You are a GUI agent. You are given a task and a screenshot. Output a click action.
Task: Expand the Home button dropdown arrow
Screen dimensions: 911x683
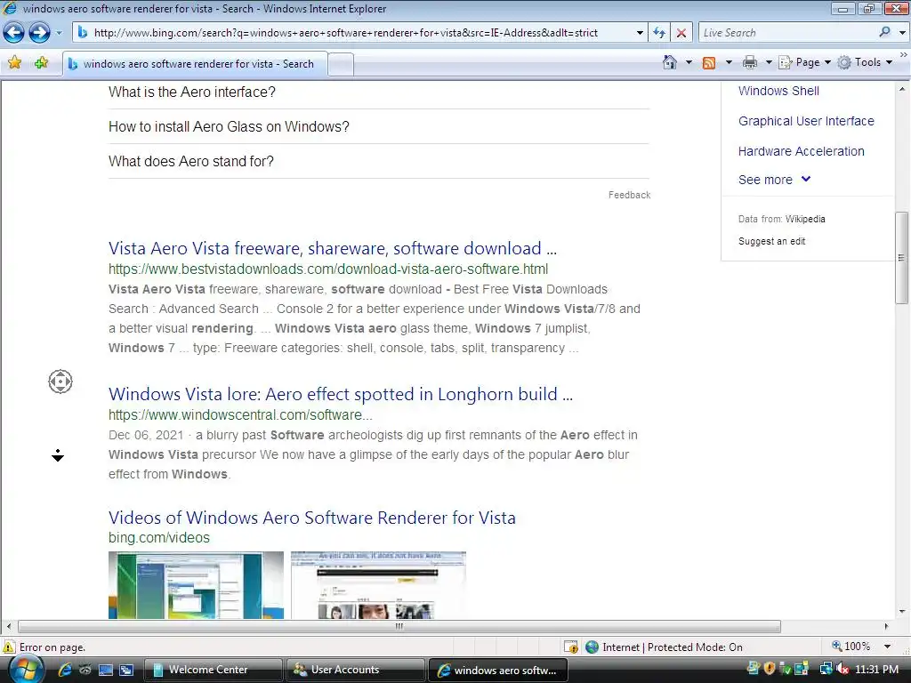(689, 62)
